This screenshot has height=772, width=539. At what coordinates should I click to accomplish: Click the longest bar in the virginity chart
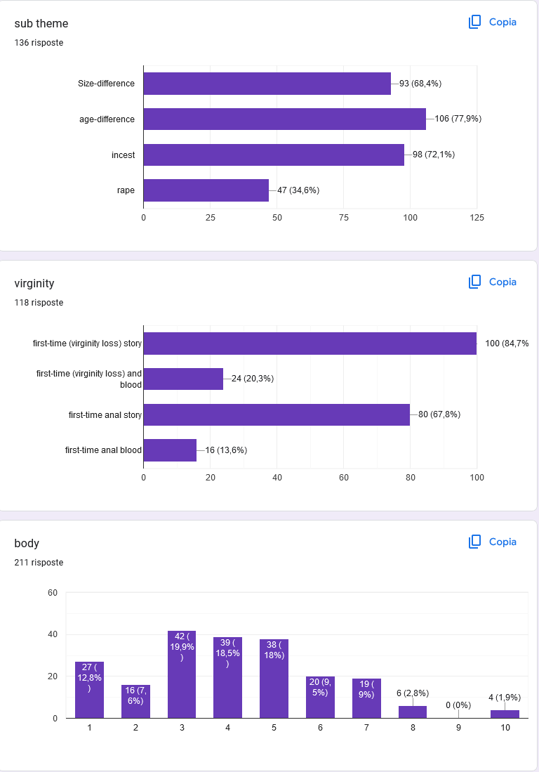pos(310,344)
